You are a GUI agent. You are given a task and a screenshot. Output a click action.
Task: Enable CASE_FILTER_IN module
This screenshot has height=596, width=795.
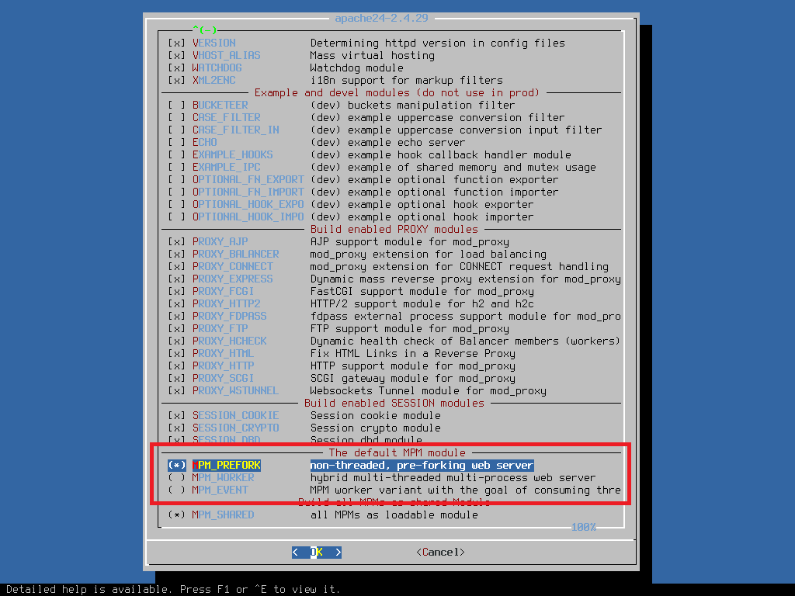177,130
